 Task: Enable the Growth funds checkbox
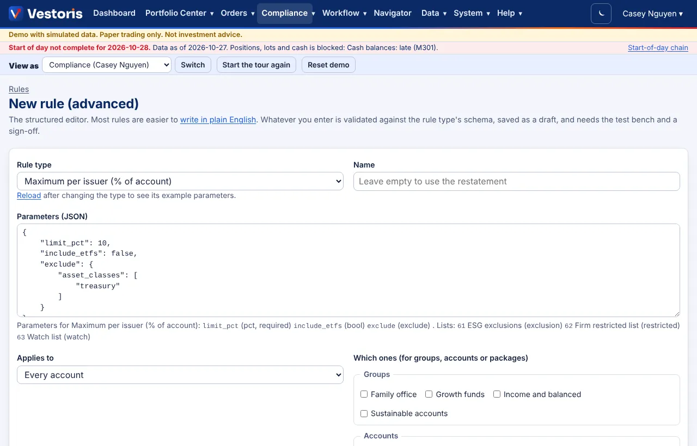[x=429, y=394]
